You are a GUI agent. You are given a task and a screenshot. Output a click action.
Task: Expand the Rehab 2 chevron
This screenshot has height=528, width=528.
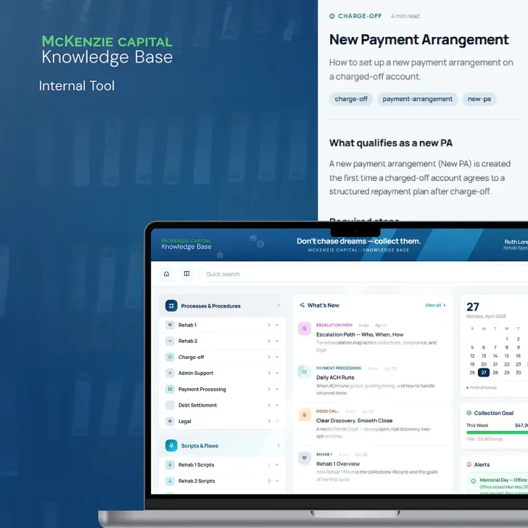pyautogui.click(x=277, y=341)
